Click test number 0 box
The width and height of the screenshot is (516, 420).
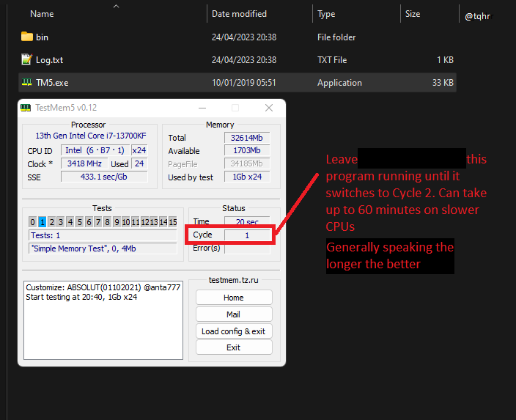[33, 222]
